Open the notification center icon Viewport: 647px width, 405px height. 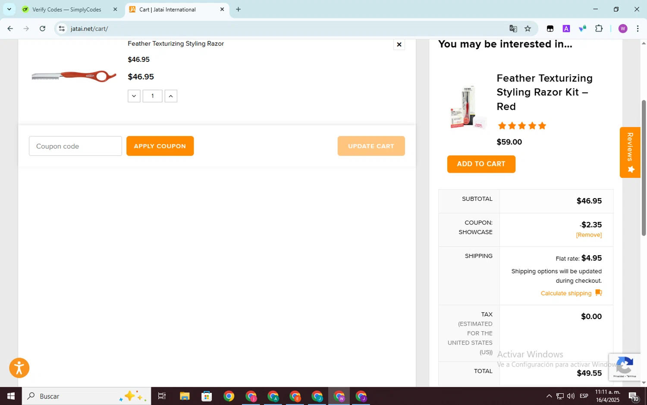(634, 396)
